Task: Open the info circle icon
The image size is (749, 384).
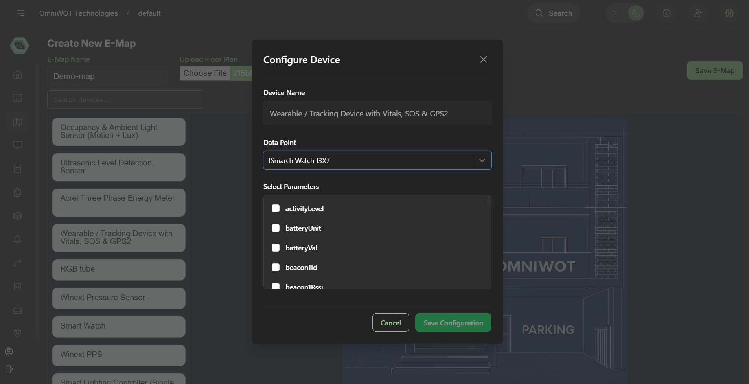Action: click(x=666, y=13)
